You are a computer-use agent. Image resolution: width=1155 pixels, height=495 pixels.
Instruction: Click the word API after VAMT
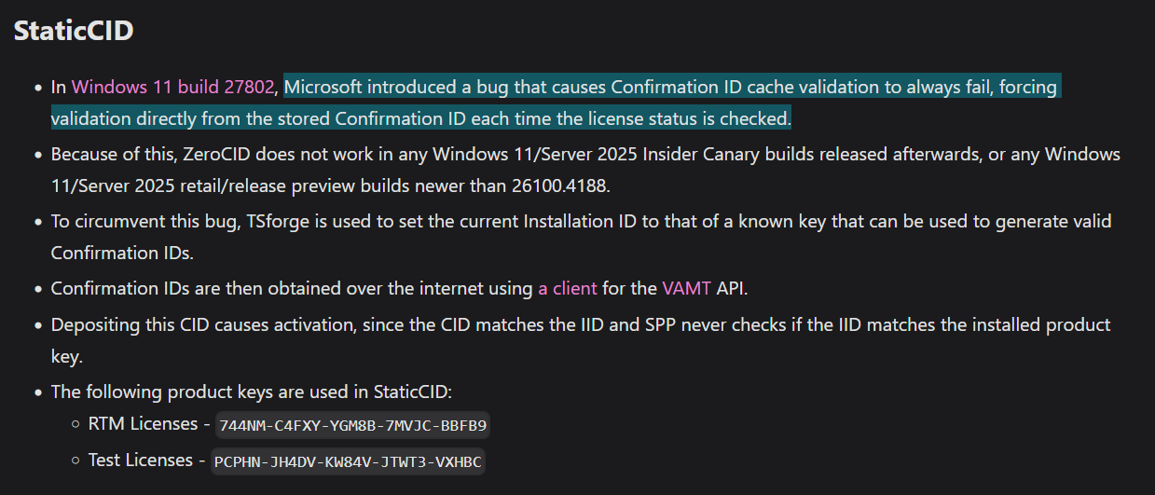(732, 289)
